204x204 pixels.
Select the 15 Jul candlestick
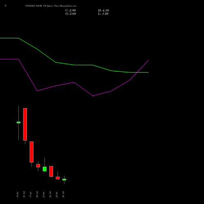point(18,122)
